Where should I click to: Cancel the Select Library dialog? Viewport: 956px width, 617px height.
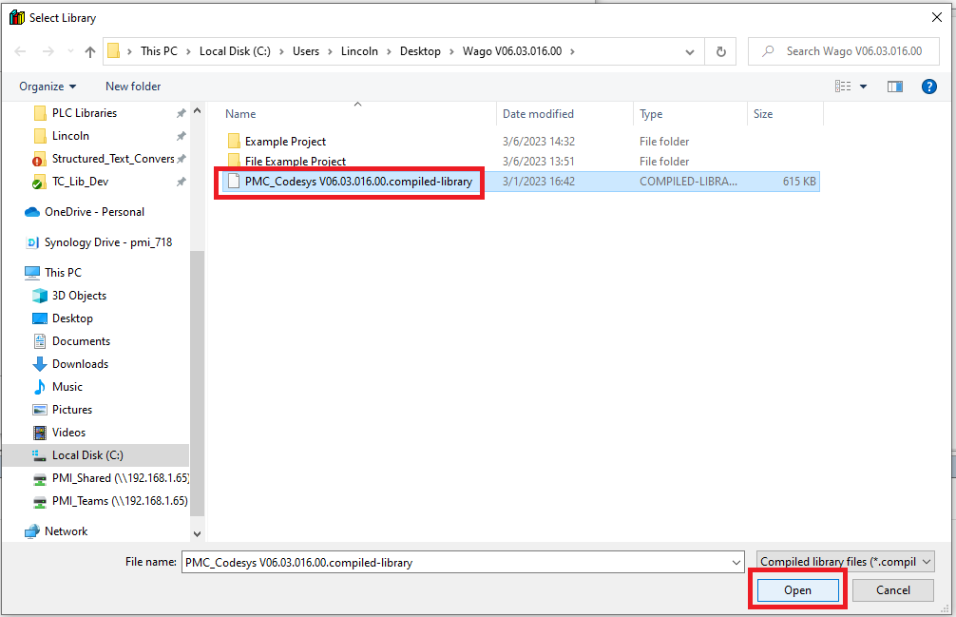click(892, 590)
